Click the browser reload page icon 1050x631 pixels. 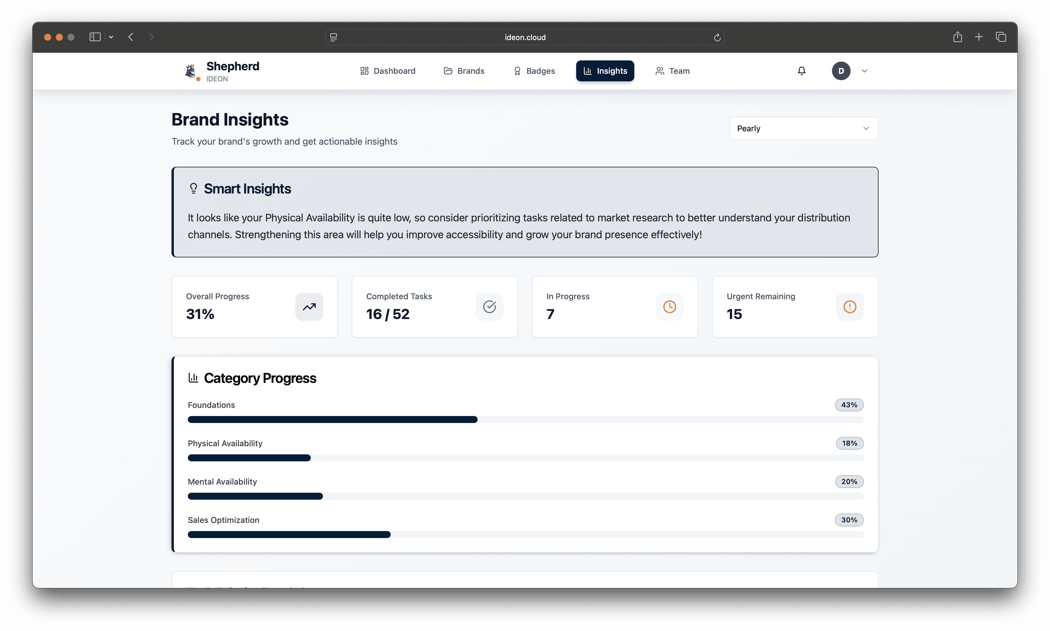[717, 37]
